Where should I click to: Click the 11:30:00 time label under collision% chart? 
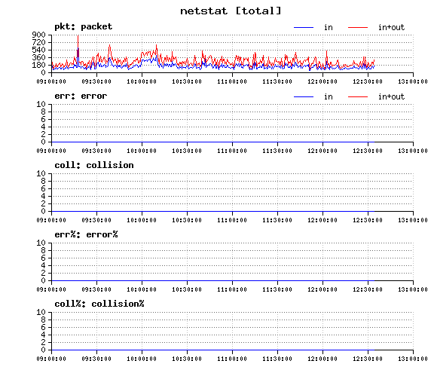(277, 359)
